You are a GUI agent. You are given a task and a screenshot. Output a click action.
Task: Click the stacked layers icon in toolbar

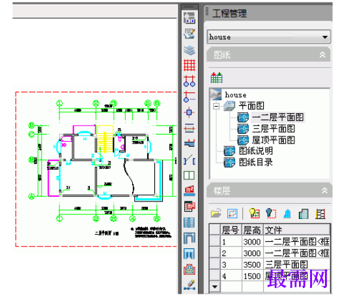pos(190,50)
